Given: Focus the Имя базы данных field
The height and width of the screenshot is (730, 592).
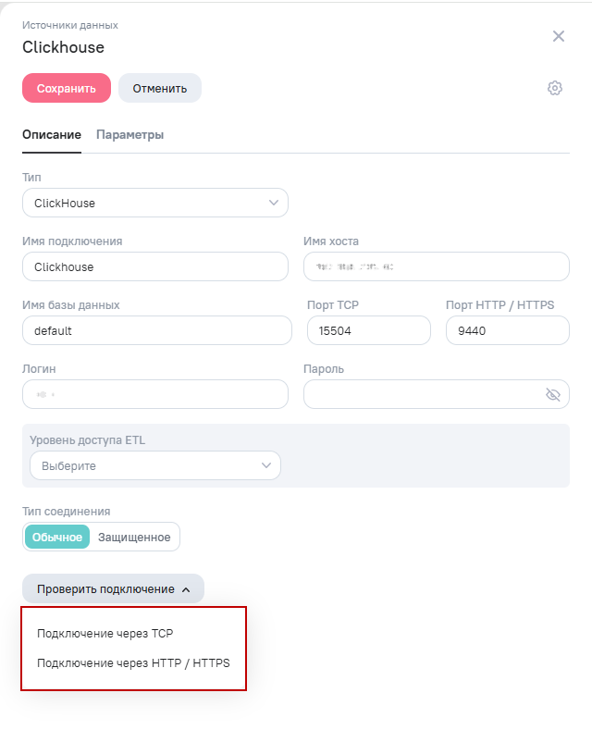Looking at the screenshot, I should [157, 330].
